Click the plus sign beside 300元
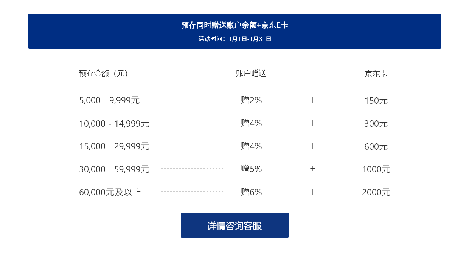 pyautogui.click(x=313, y=123)
